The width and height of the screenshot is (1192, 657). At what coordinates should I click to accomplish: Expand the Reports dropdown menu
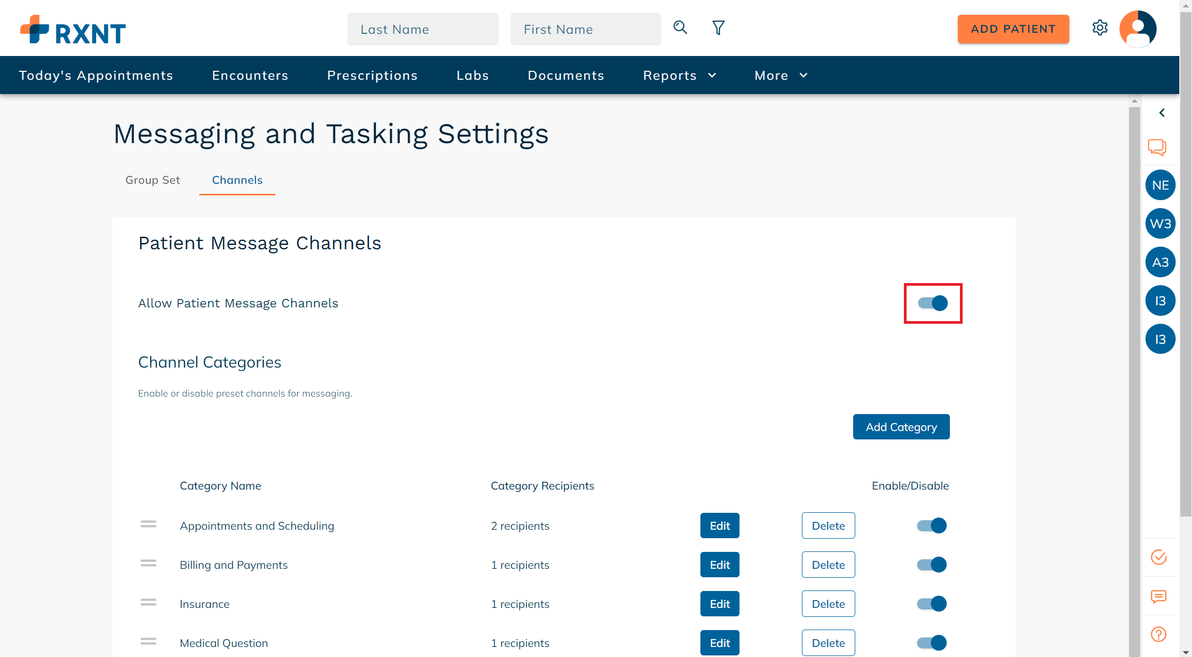point(680,76)
